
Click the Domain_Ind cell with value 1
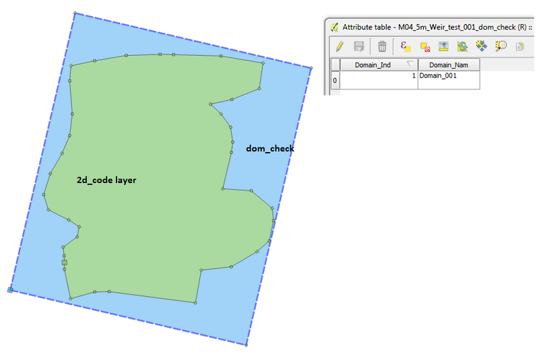pos(379,77)
